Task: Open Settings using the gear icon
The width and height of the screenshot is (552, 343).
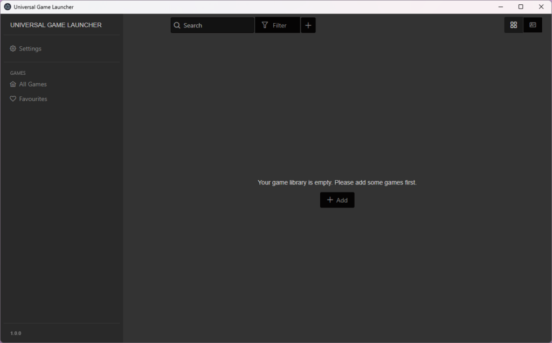Action: (12, 48)
